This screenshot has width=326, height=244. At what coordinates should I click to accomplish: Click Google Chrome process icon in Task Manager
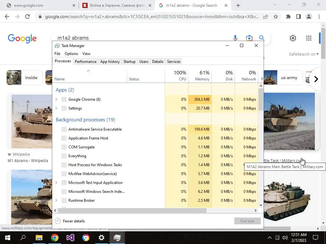click(64, 99)
